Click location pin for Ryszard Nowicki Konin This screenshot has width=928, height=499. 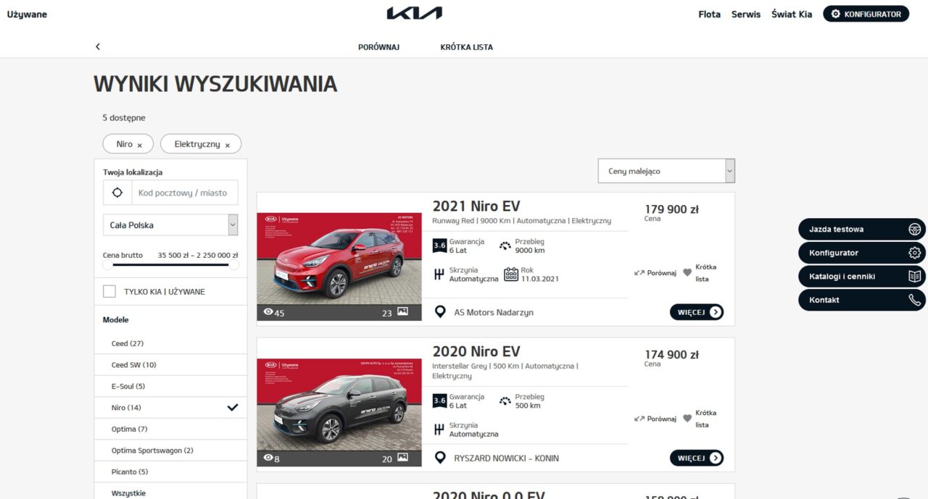(x=439, y=458)
